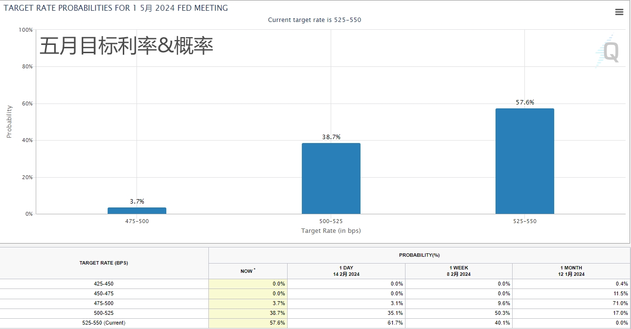This screenshot has height=329, width=631.
Task: Click the NOW 57.6% cell in the Current row
Action: tap(248, 323)
